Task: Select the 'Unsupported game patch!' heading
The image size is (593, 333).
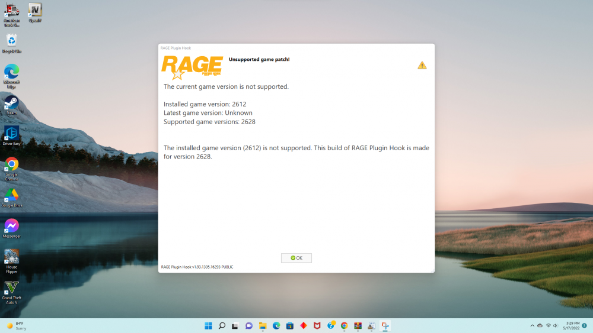Action: tap(259, 59)
